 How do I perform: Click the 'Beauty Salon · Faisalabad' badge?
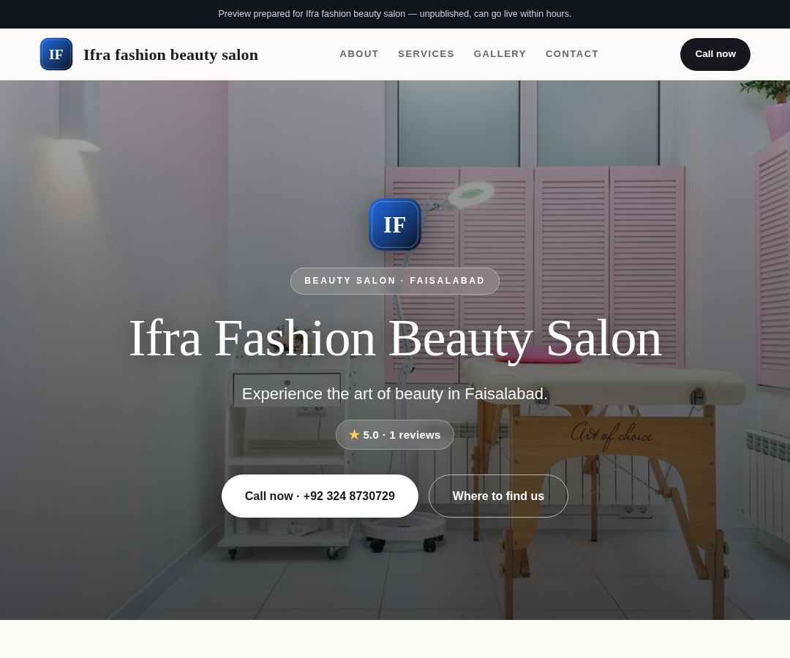395,281
